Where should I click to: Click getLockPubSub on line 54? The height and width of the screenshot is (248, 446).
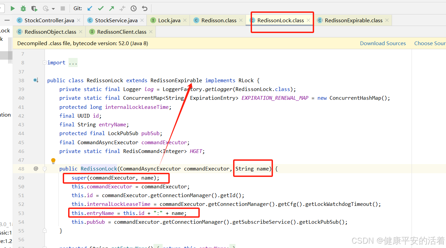[320, 222]
